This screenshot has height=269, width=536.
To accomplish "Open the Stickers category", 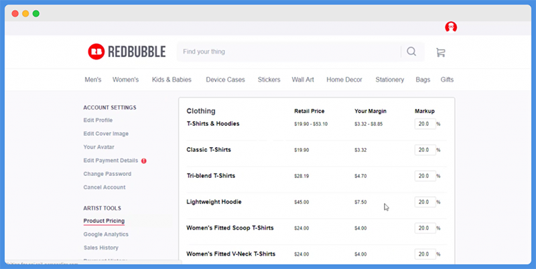I will [x=269, y=80].
